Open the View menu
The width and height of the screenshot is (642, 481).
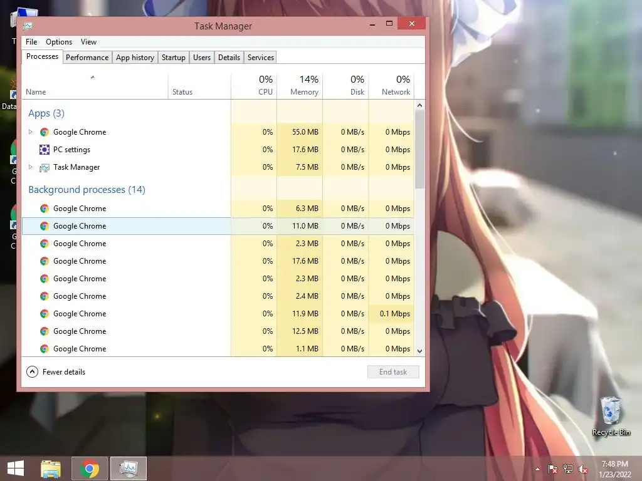[x=88, y=42]
